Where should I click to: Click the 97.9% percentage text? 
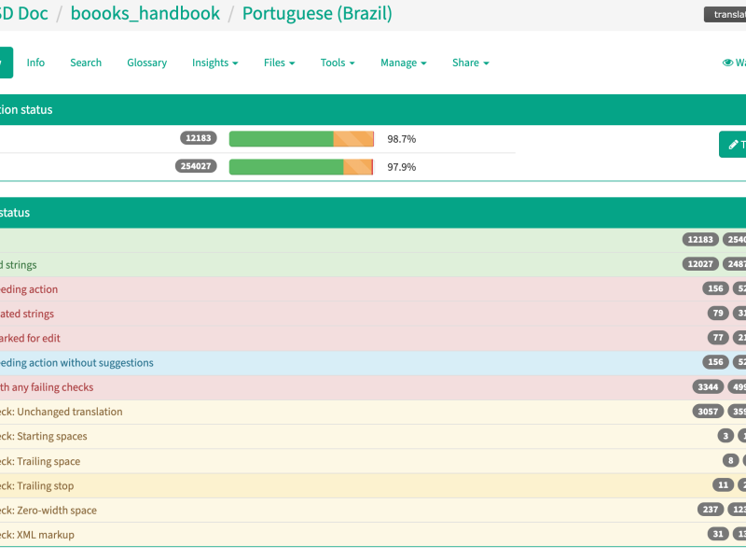click(402, 167)
